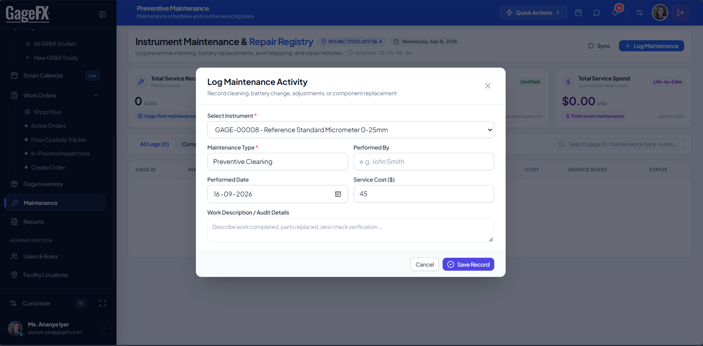703x346 pixels.
Task: Open Active Orders menu item
Action: pyautogui.click(x=48, y=126)
